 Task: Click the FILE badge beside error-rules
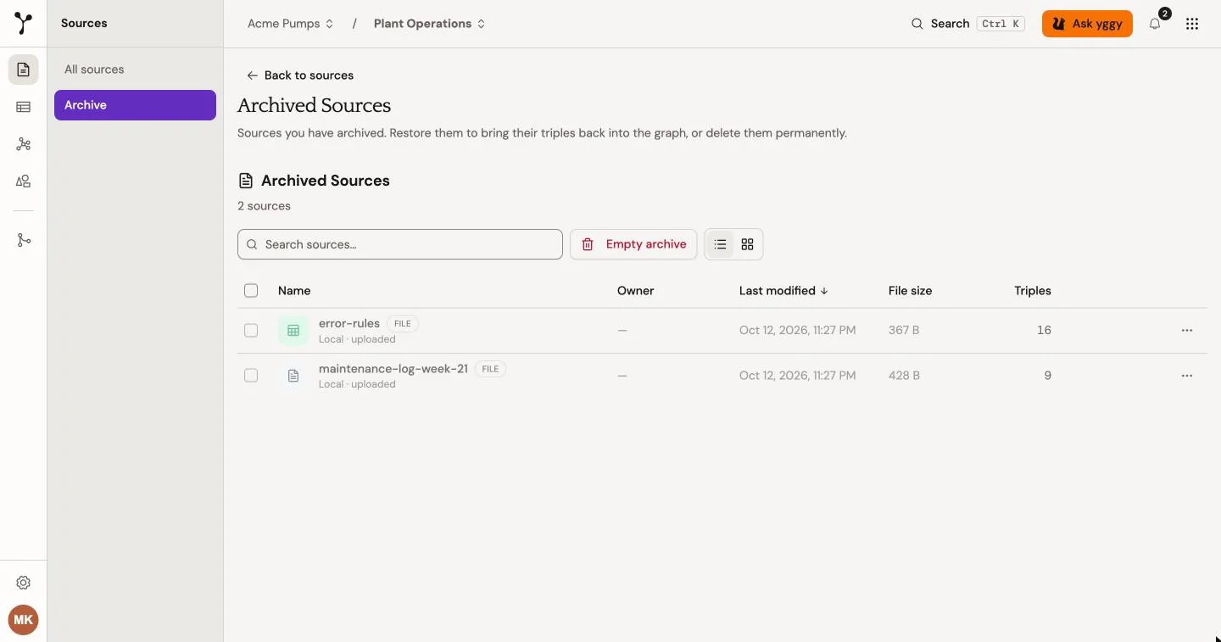[x=403, y=324]
